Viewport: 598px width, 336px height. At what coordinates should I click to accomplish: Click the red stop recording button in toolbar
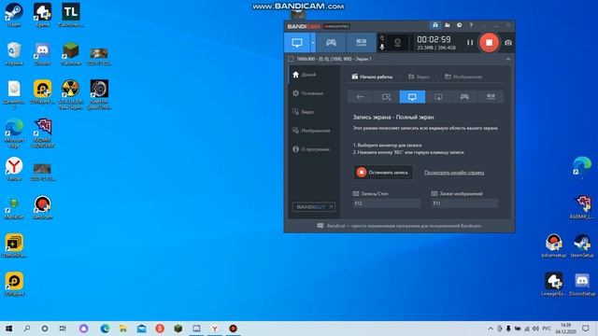(489, 42)
